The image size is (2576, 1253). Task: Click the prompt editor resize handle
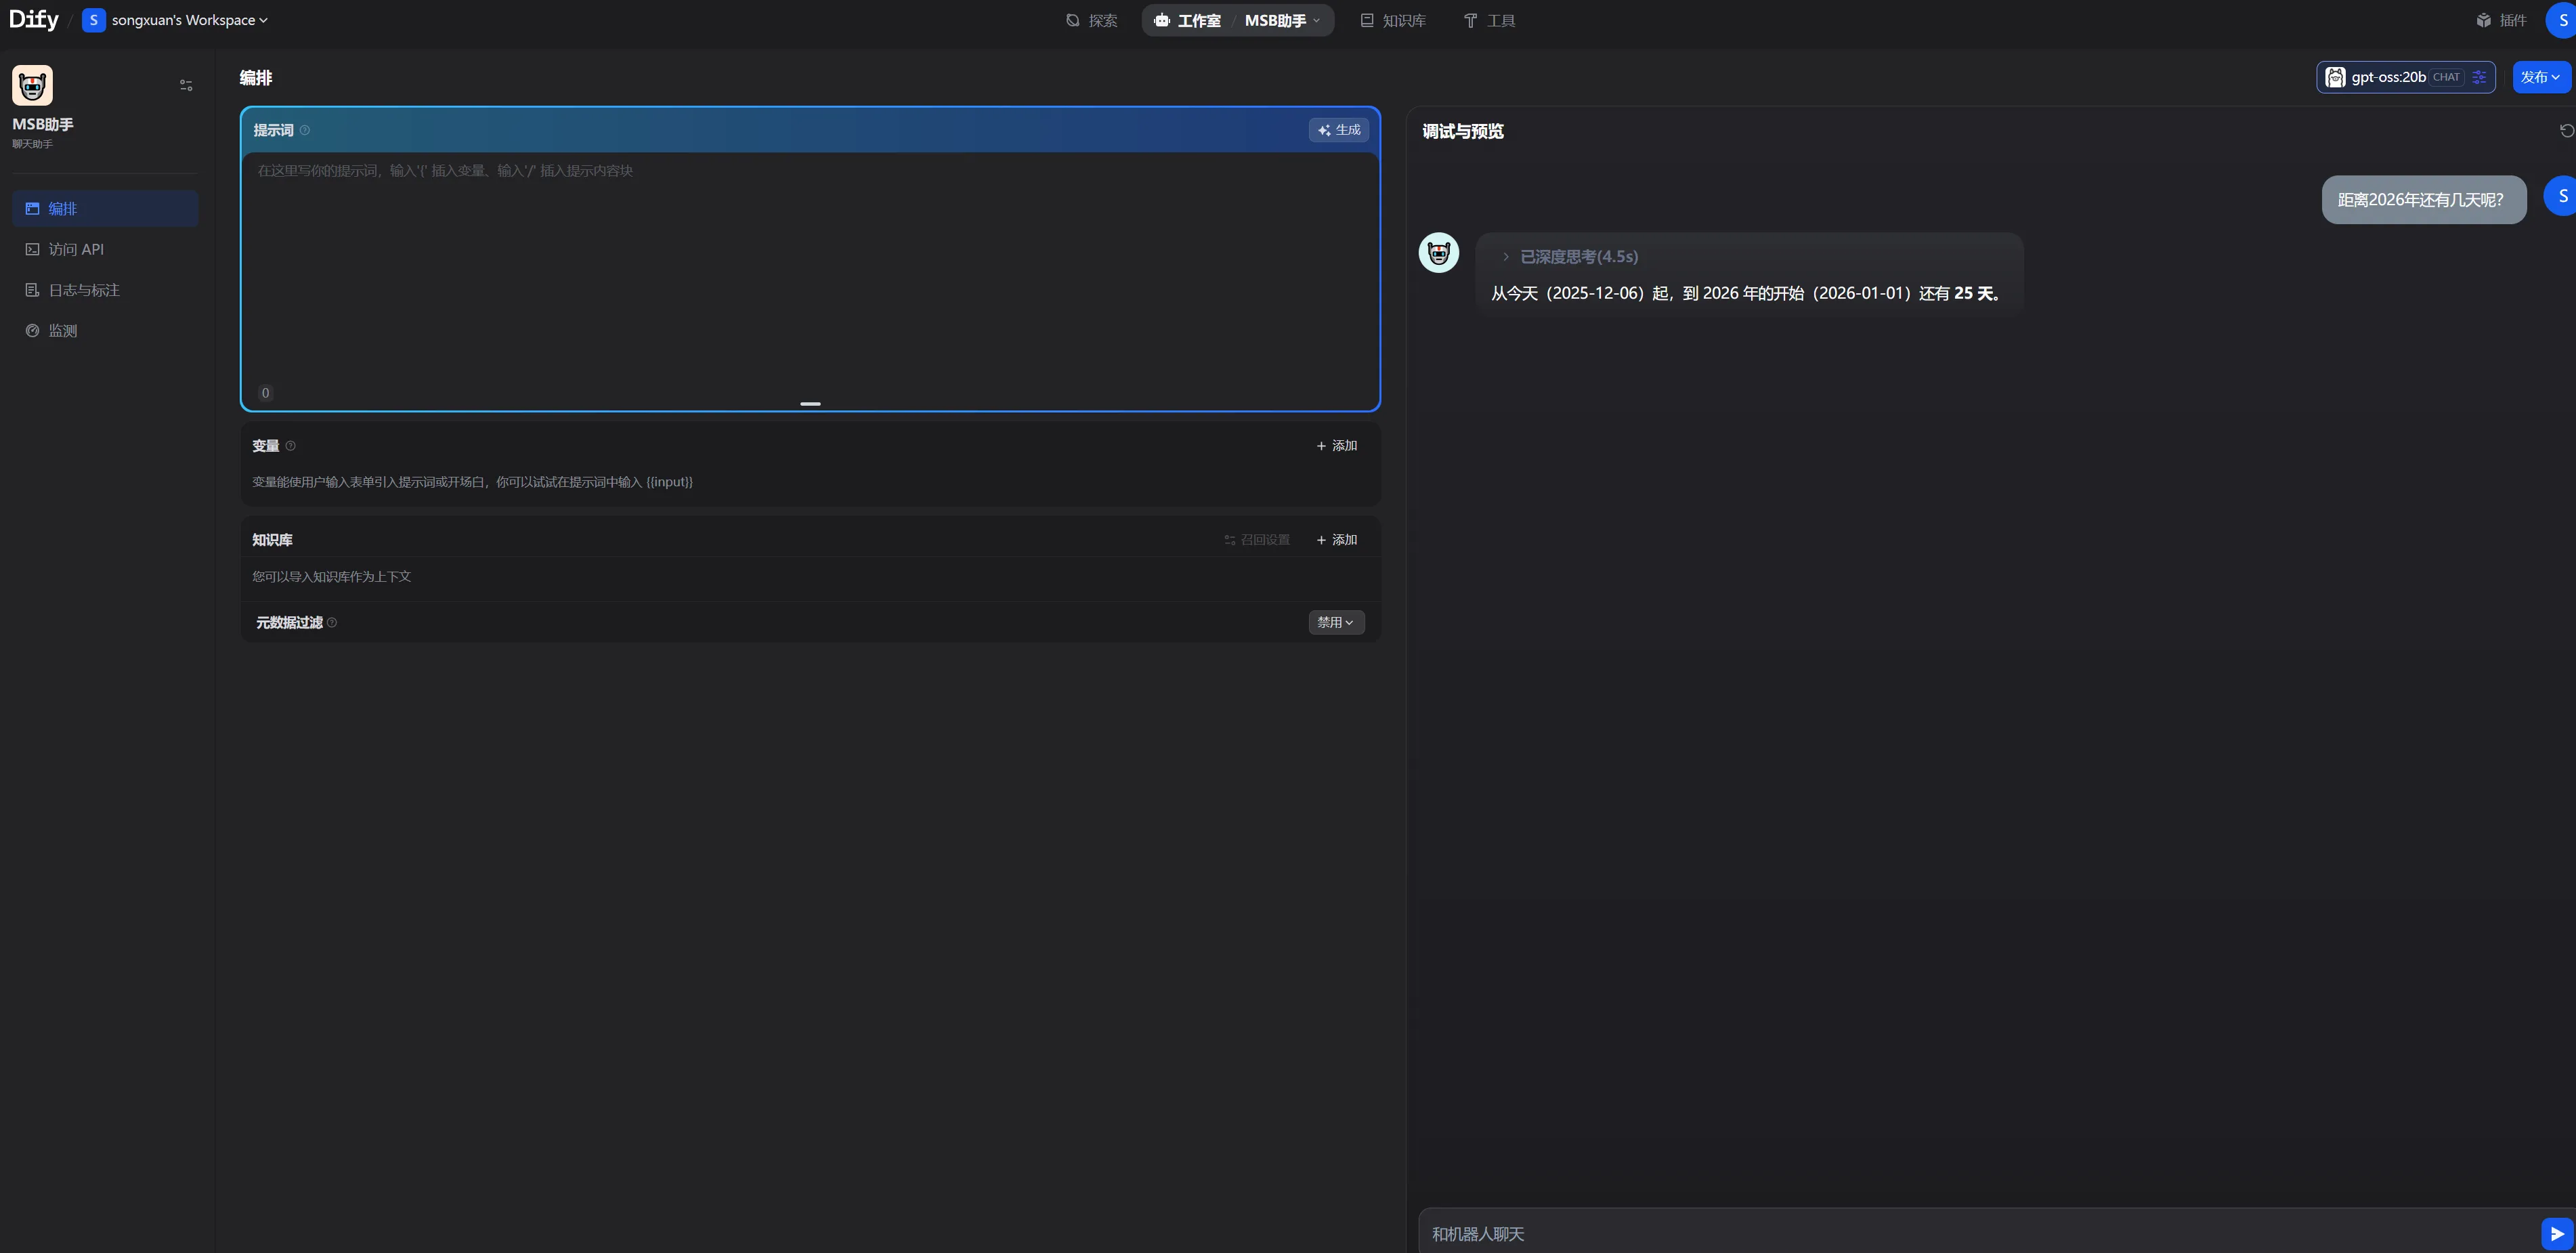coord(810,404)
